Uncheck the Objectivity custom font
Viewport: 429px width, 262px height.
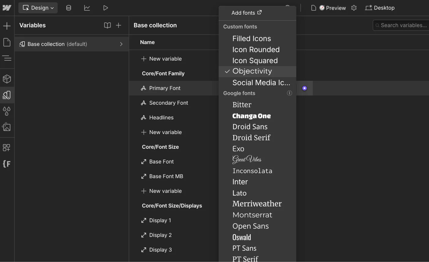(252, 71)
